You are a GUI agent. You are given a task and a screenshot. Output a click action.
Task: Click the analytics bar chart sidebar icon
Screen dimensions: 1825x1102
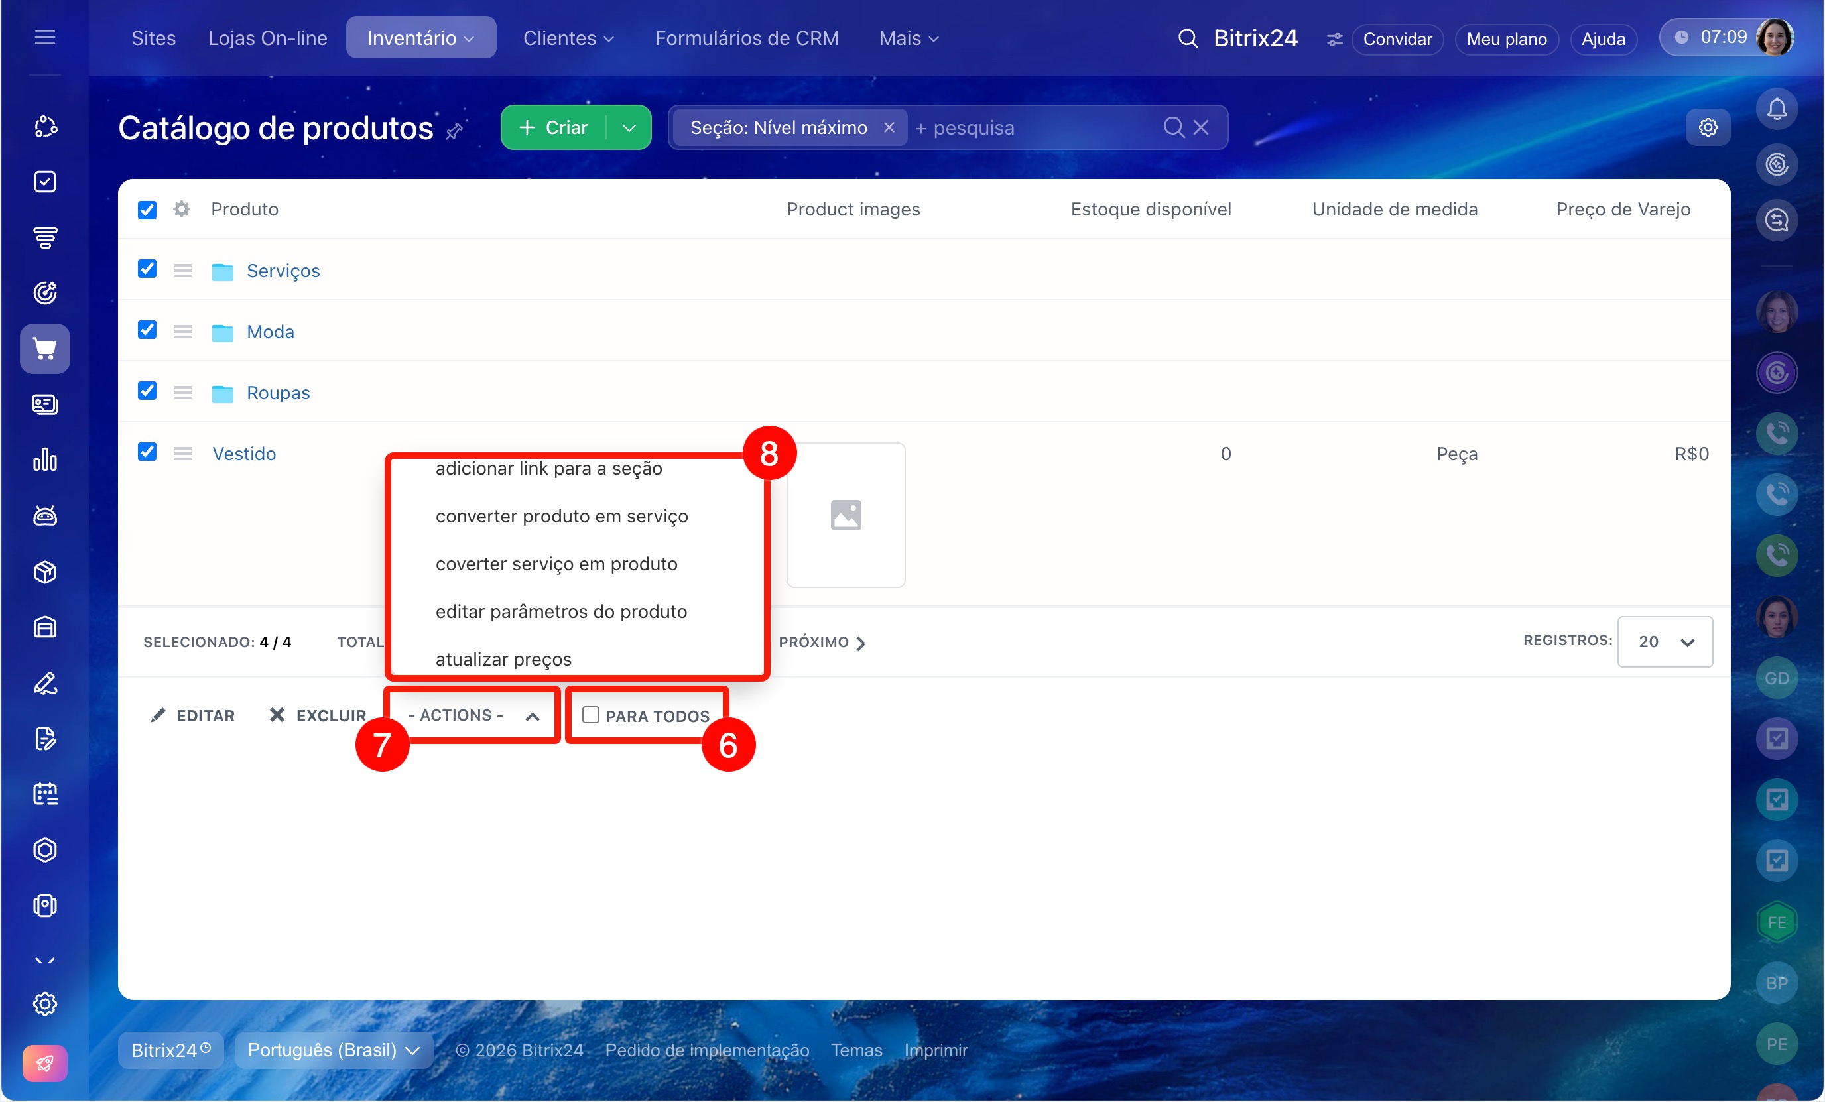coord(45,460)
